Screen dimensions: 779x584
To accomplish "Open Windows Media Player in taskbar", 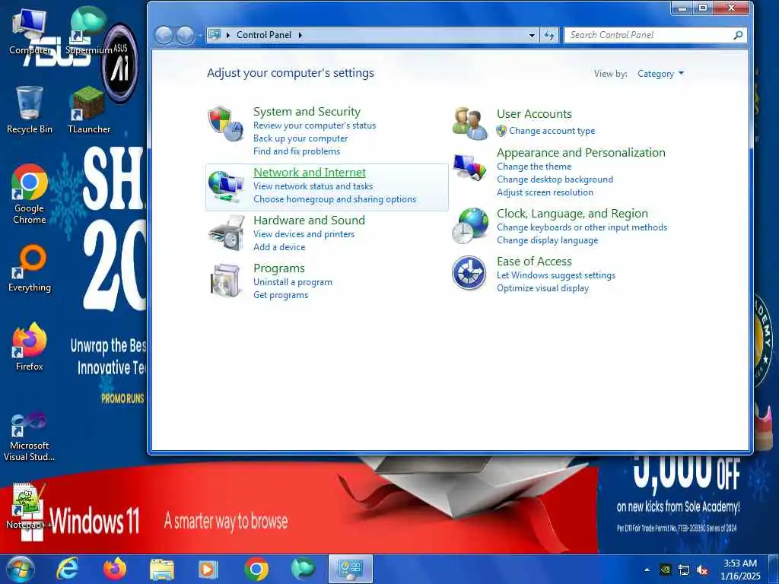I will click(208, 569).
